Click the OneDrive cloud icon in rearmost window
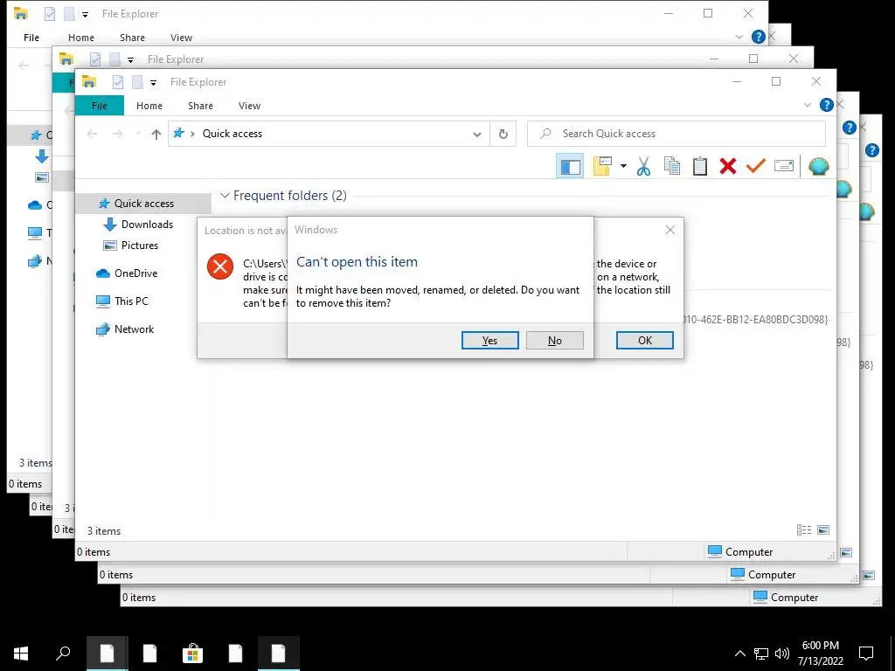The width and height of the screenshot is (895, 671). [x=35, y=204]
